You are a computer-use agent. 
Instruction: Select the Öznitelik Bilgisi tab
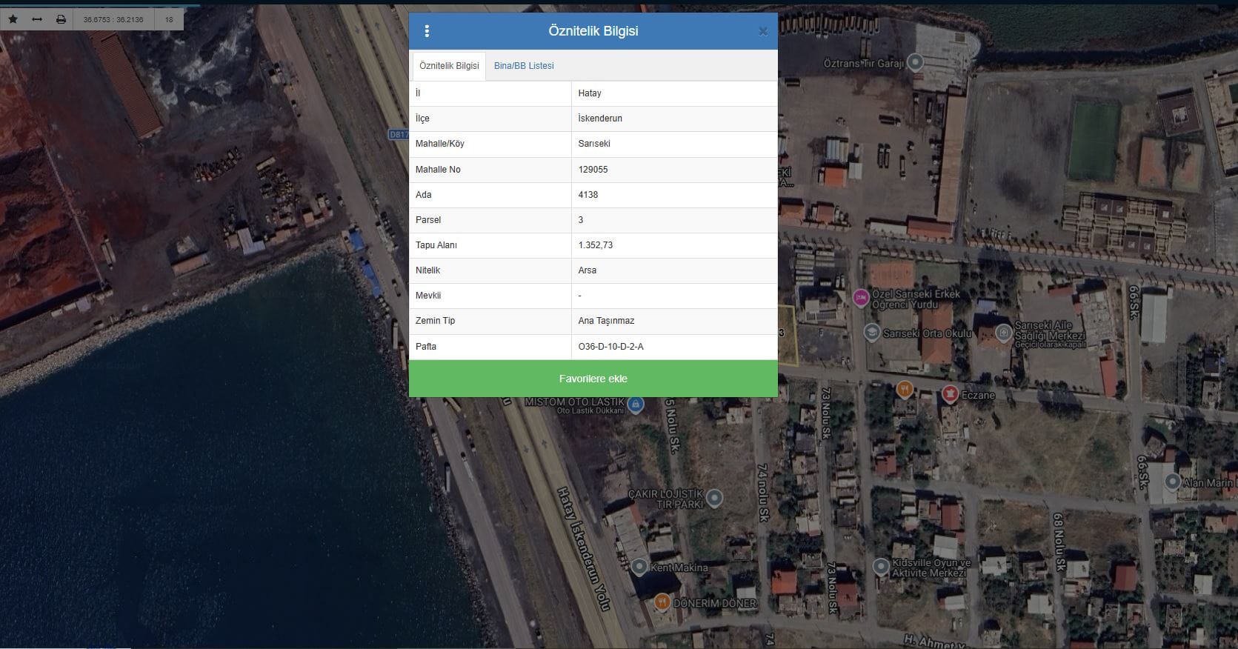(x=449, y=66)
